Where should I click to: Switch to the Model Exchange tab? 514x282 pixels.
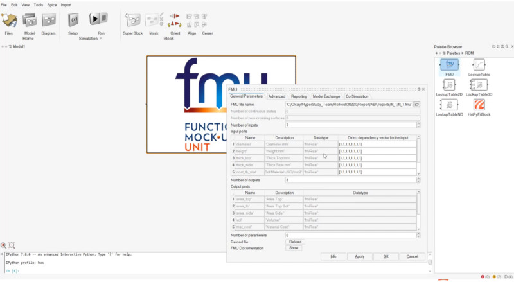(x=326, y=96)
